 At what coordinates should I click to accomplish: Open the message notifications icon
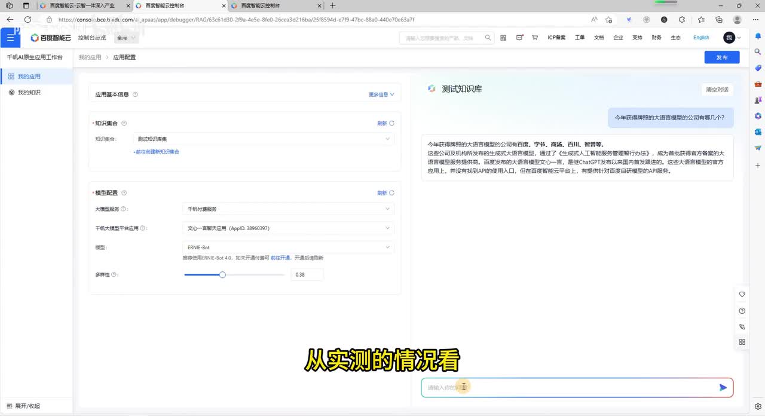[x=519, y=38]
